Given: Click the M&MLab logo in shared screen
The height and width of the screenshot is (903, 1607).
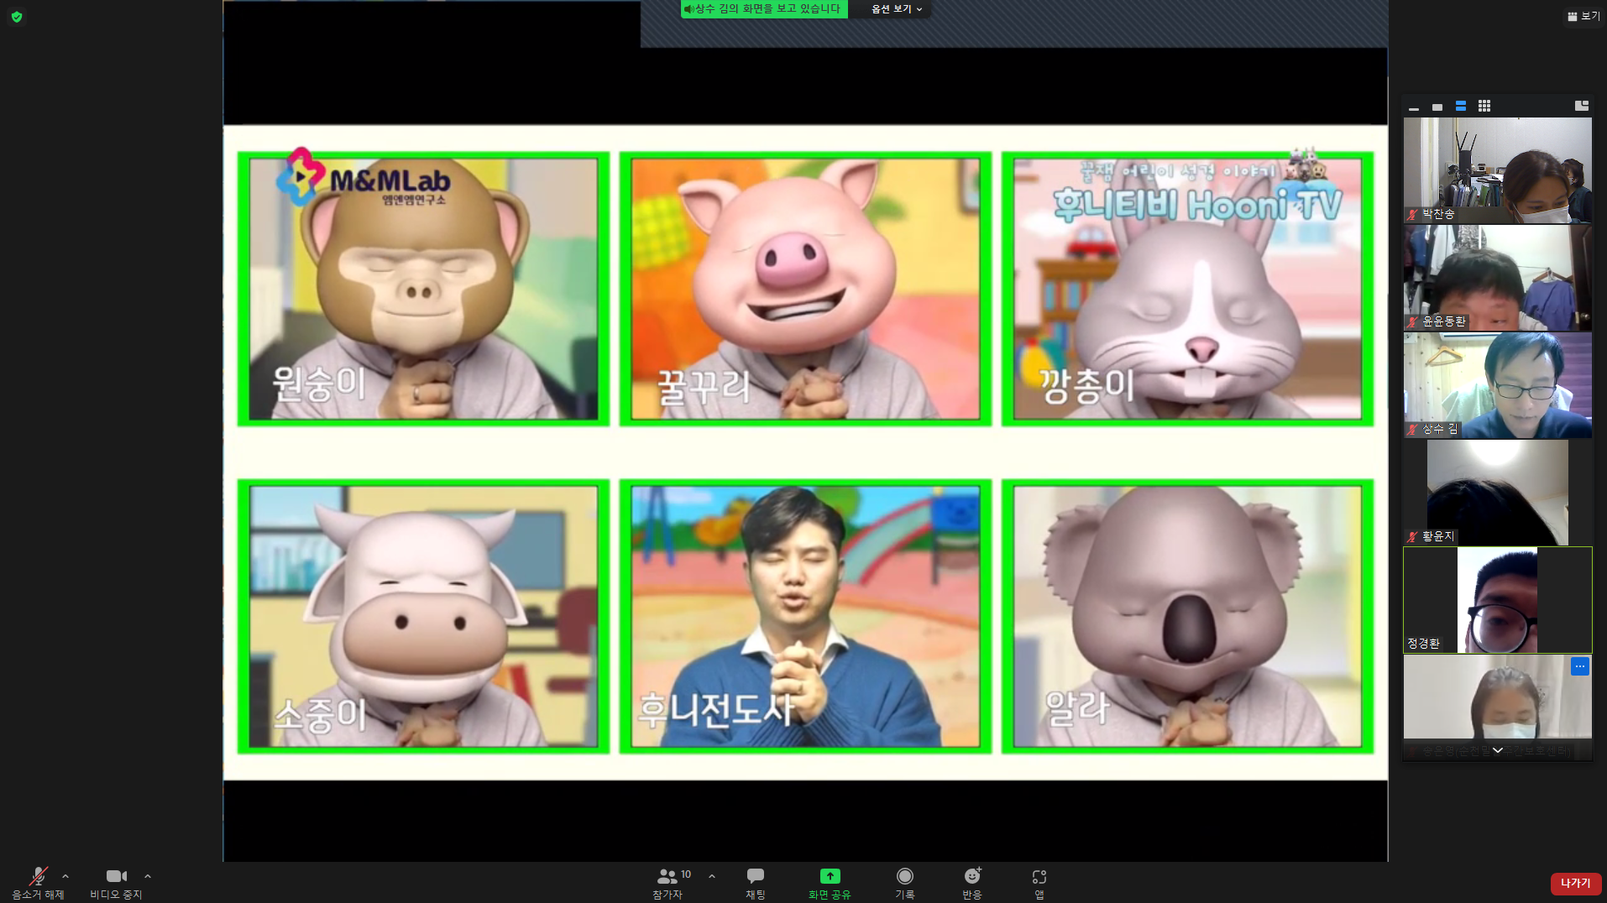Looking at the screenshot, I should (364, 178).
